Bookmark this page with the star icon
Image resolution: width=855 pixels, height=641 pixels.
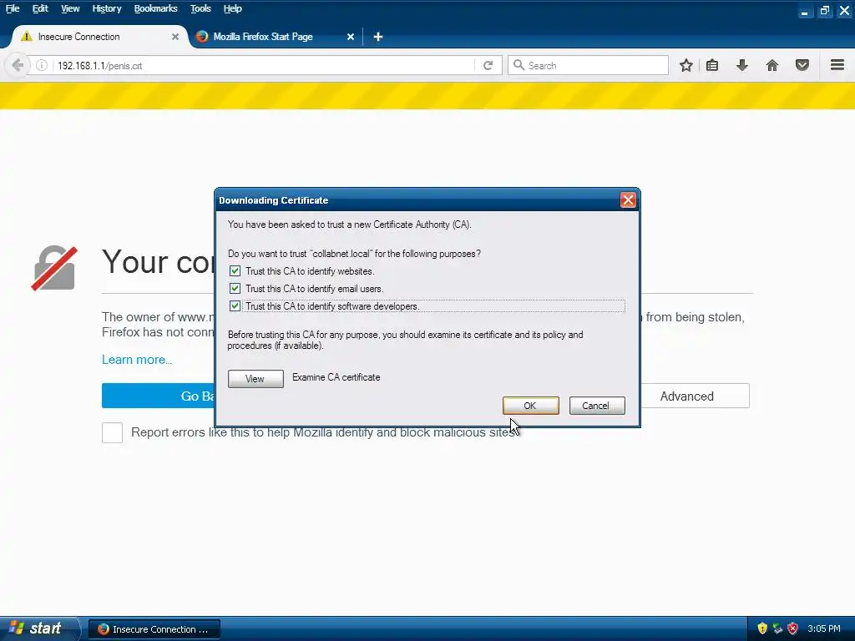pyautogui.click(x=686, y=65)
